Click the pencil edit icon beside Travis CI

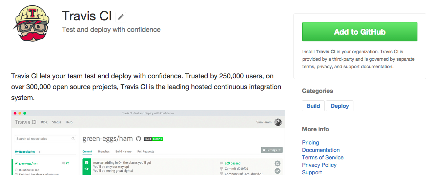point(121,17)
